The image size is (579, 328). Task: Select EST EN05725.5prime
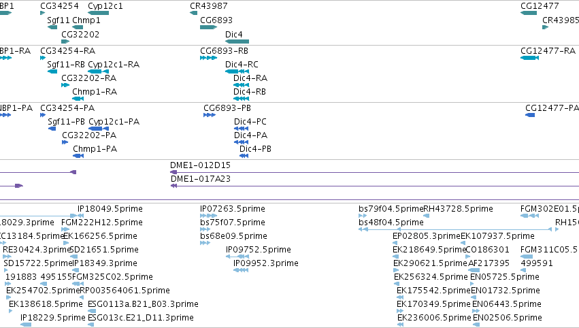[x=505, y=277]
